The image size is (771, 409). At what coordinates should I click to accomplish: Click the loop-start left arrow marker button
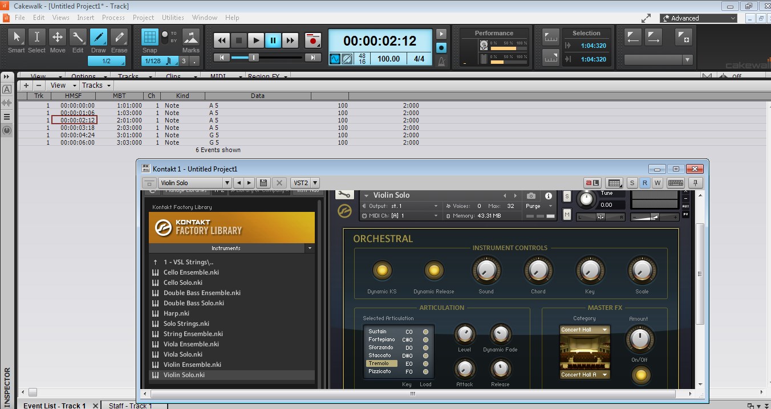coord(633,38)
